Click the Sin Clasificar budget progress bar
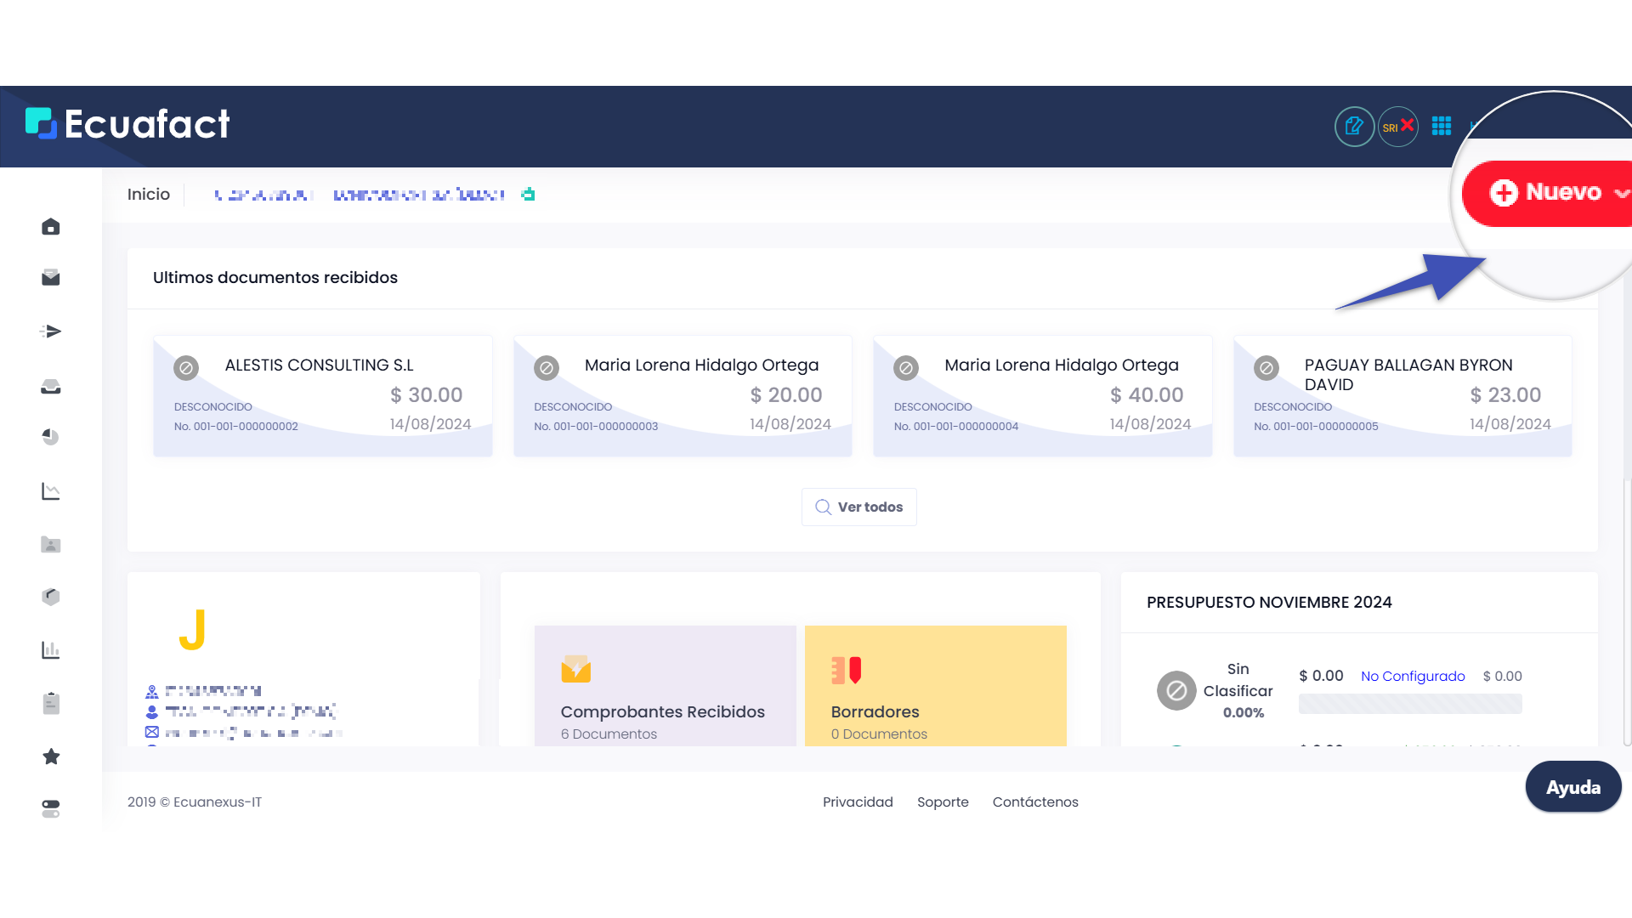This screenshot has height=918, width=1632. pos(1409,704)
